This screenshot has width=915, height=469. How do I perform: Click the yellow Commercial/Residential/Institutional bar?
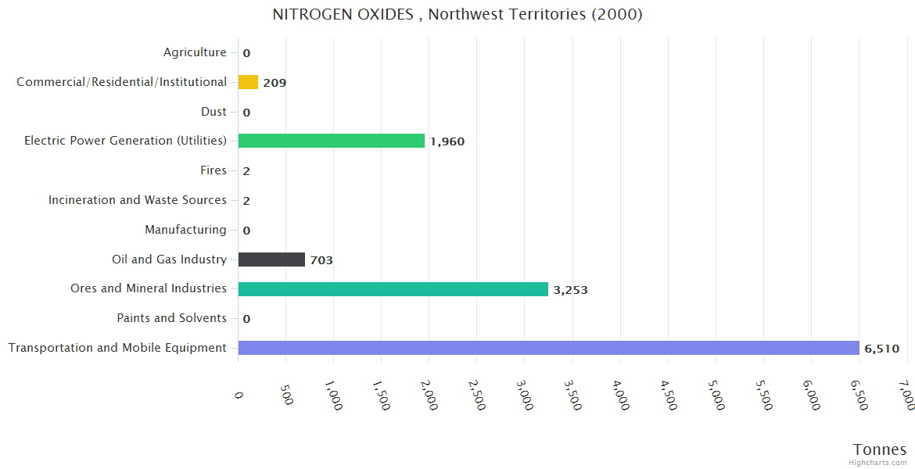click(x=248, y=82)
